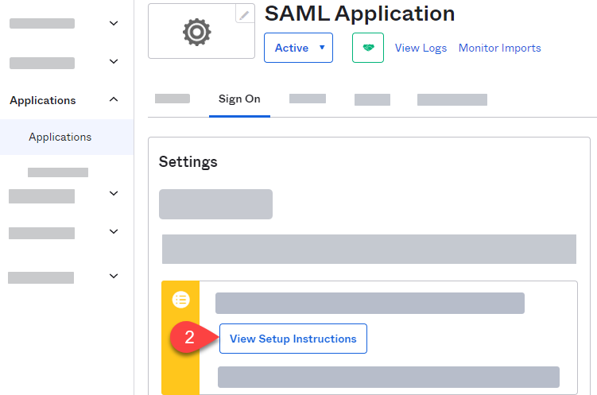Expand the bottom sidebar section chevron
The width and height of the screenshot is (597, 395).
point(114,276)
